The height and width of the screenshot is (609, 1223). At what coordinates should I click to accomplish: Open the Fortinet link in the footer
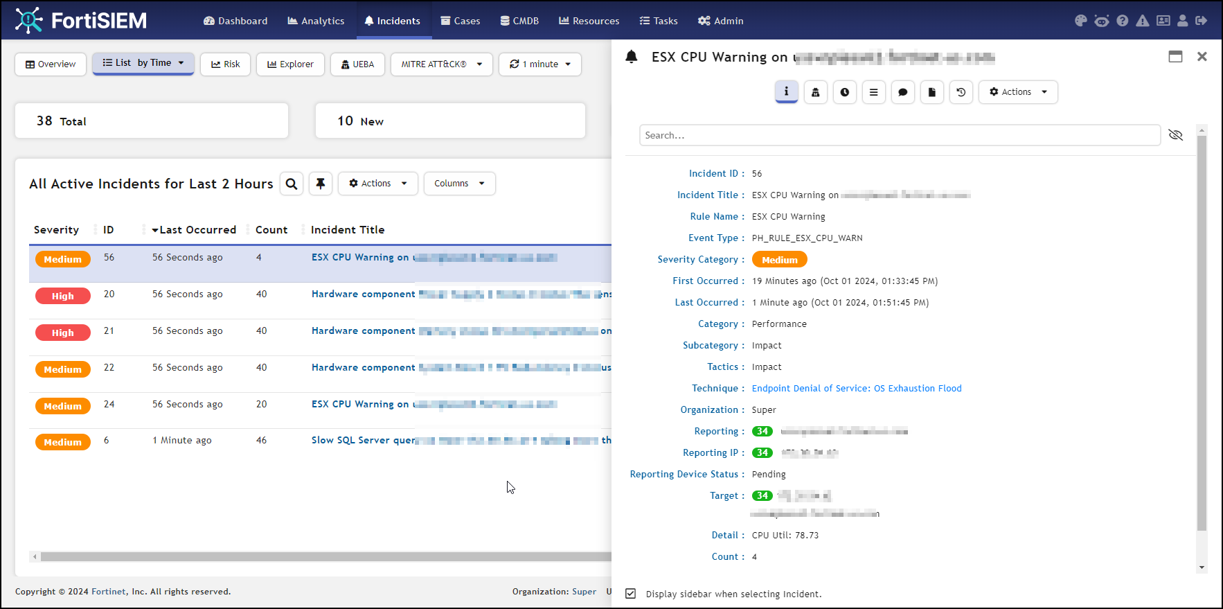pos(109,592)
